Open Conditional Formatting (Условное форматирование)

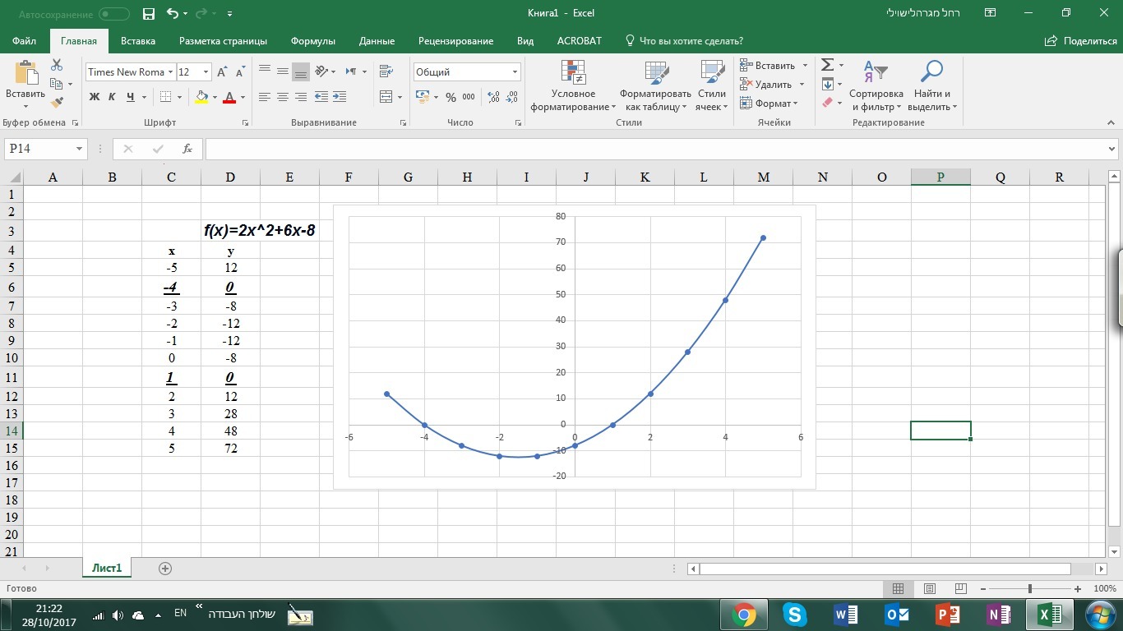tap(573, 85)
